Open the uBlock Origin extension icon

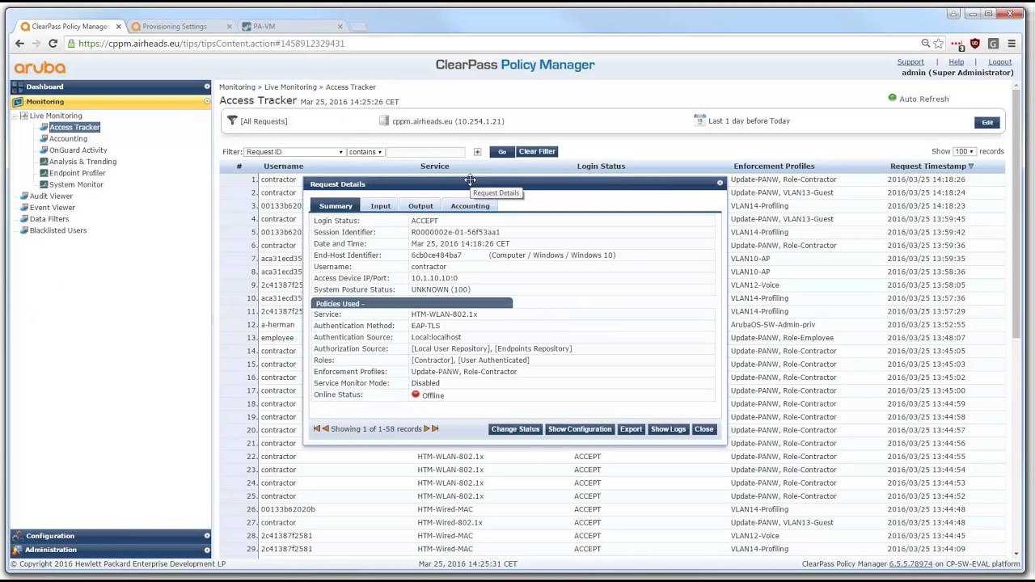974,44
